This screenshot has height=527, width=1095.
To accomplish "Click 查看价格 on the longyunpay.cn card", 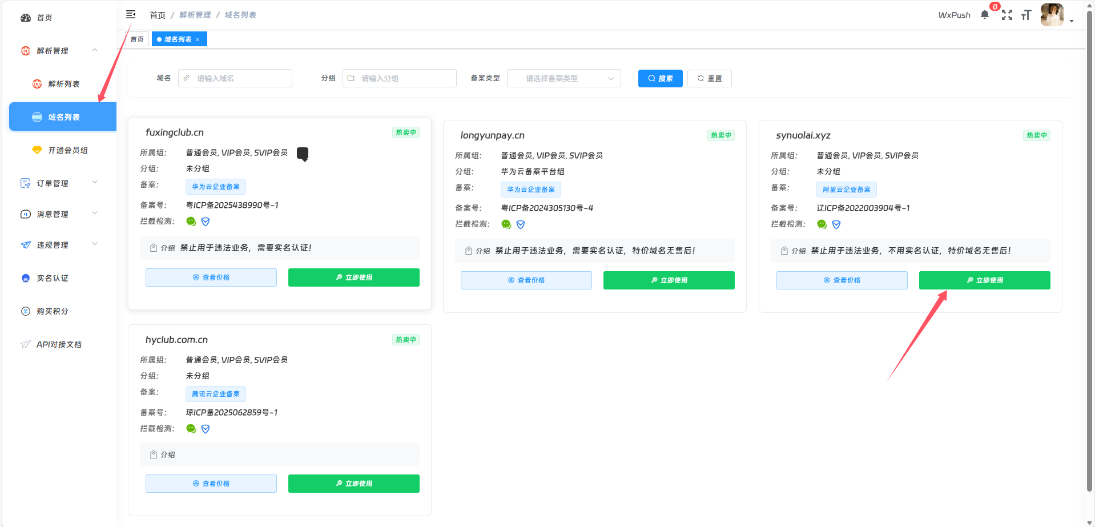I will click(x=526, y=280).
